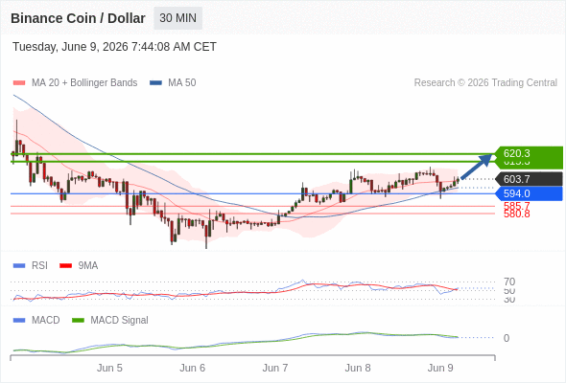Click the MACD legend label
Viewport: 566px width, 383px height.
[x=46, y=321]
